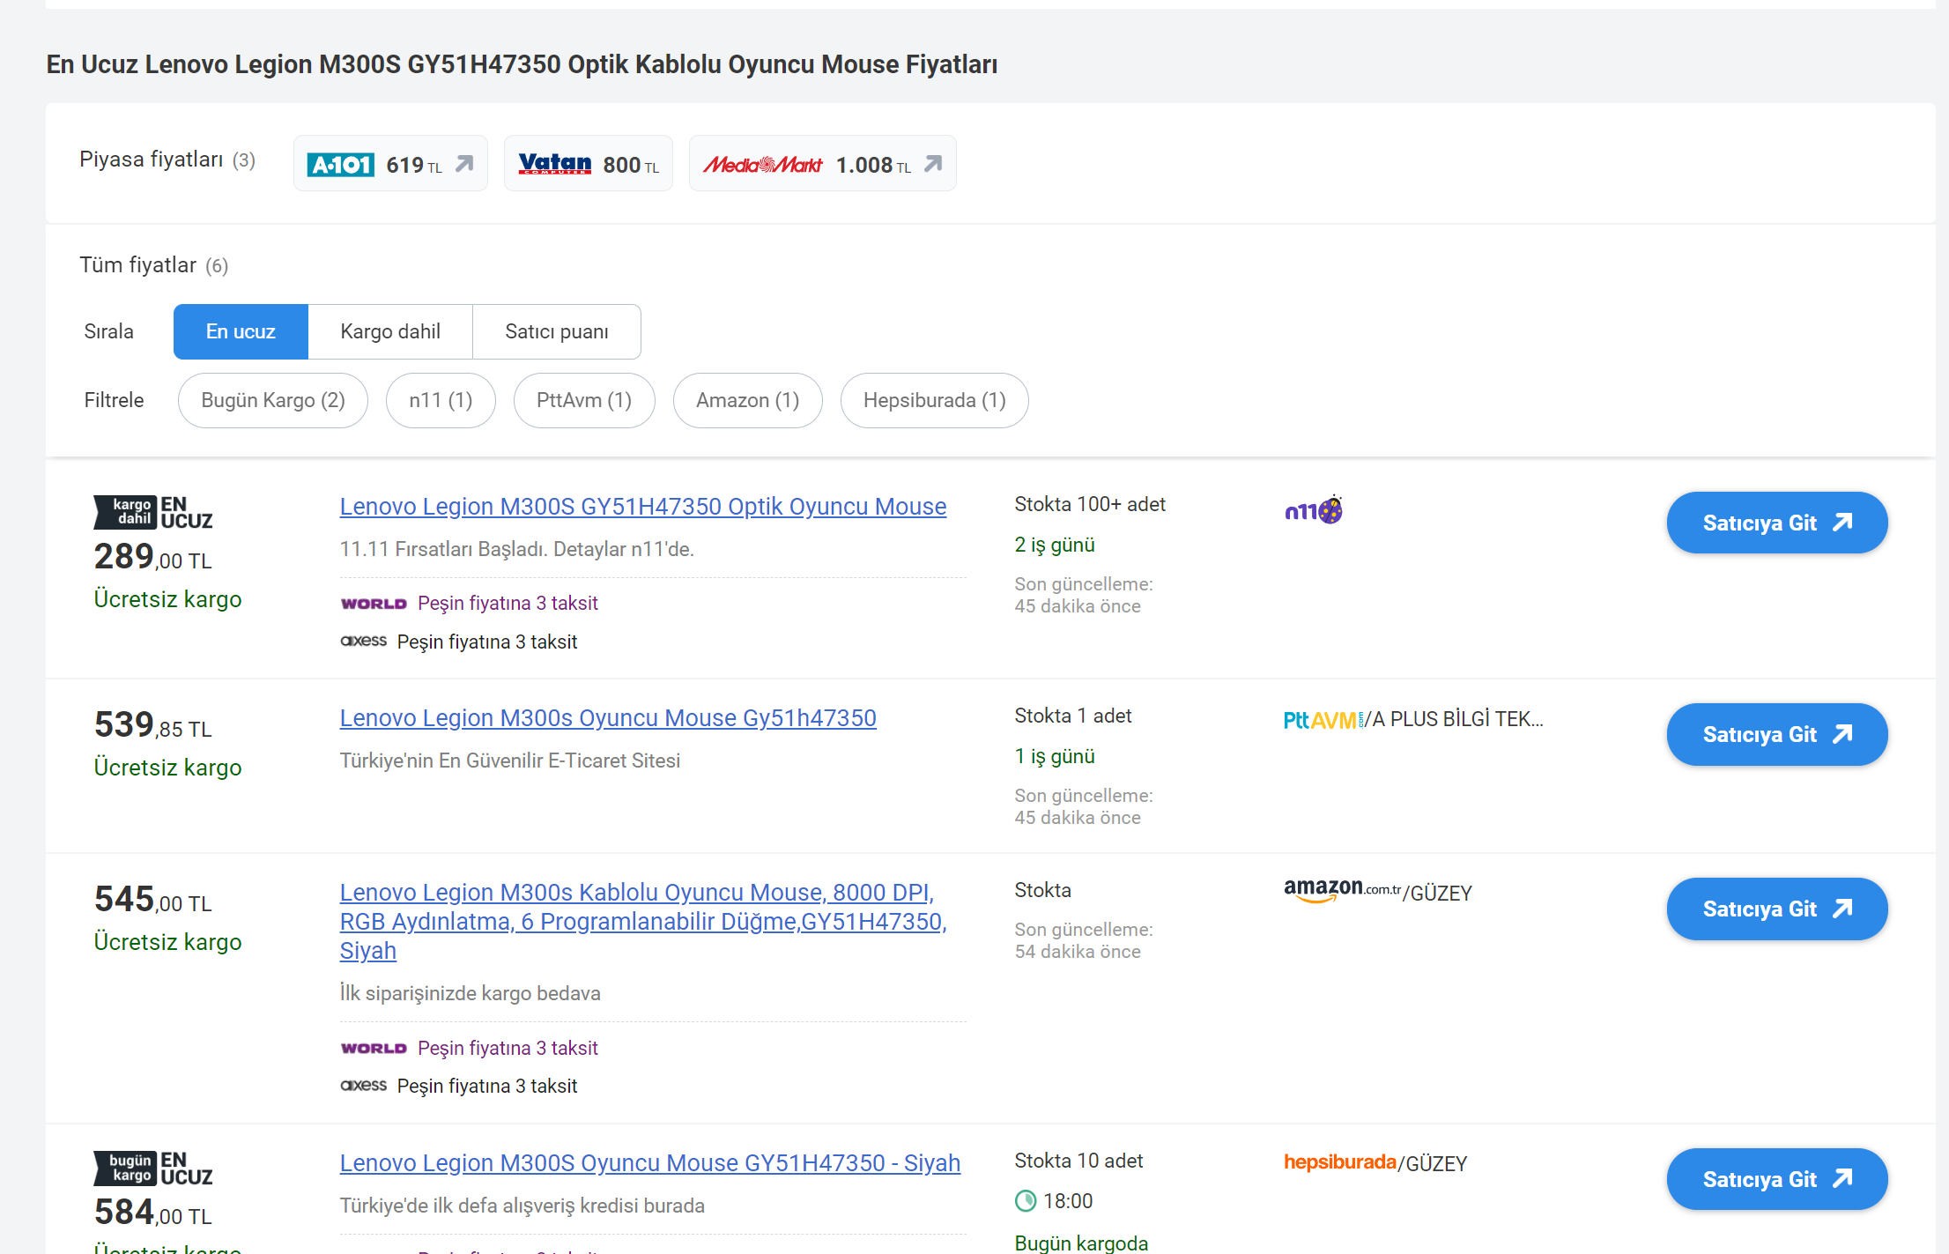1949x1254 pixels.
Task: Click the World card logo in n11 offer
Action: click(374, 604)
